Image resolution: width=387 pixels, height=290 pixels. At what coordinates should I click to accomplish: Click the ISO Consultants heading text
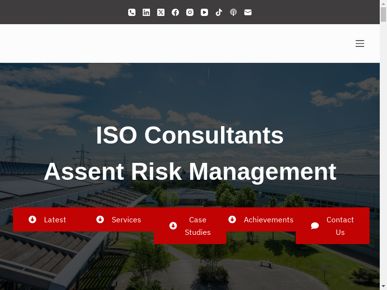coord(190,135)
